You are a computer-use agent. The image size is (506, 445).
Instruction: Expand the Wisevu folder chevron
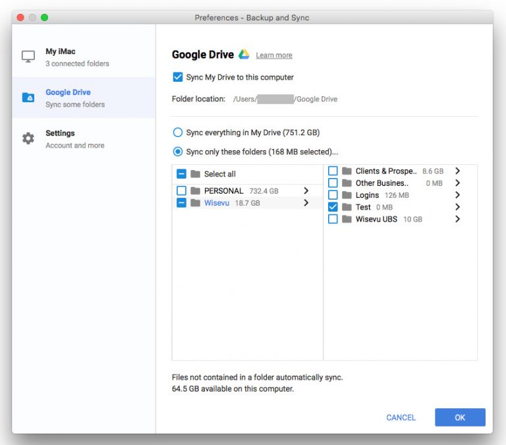coord(306,203)
